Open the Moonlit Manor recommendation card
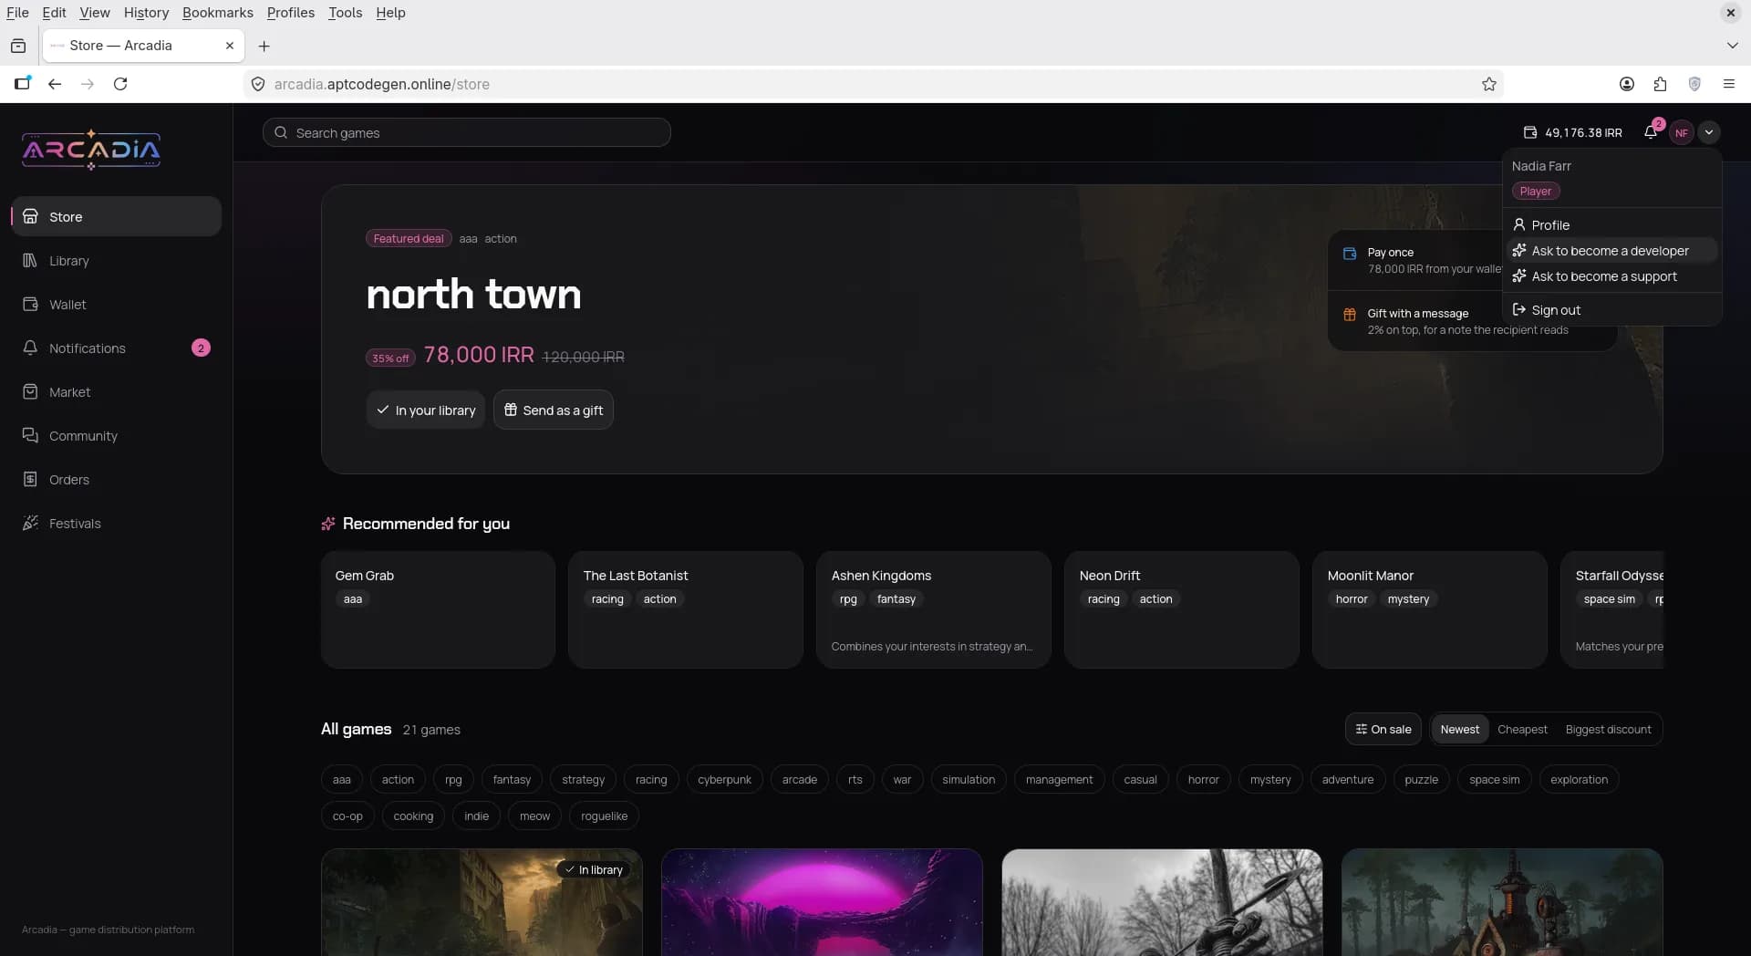Image resolution: width=1751 pixels, height=956 pixels. click(x=1430, y=609)
